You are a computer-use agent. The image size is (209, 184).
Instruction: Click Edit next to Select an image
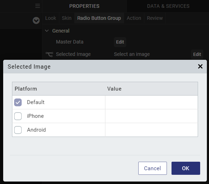point(197,54)
